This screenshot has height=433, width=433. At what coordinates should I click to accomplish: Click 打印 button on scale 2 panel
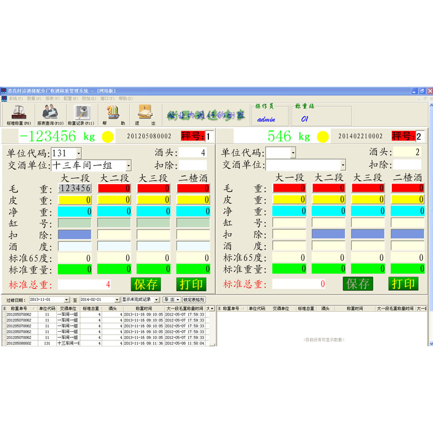[x=403, y=284]
